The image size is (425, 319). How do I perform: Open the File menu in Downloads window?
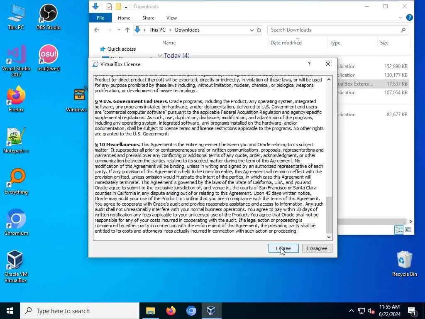coord(100,18)
